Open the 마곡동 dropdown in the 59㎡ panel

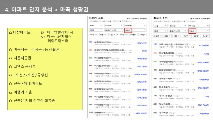199,26
